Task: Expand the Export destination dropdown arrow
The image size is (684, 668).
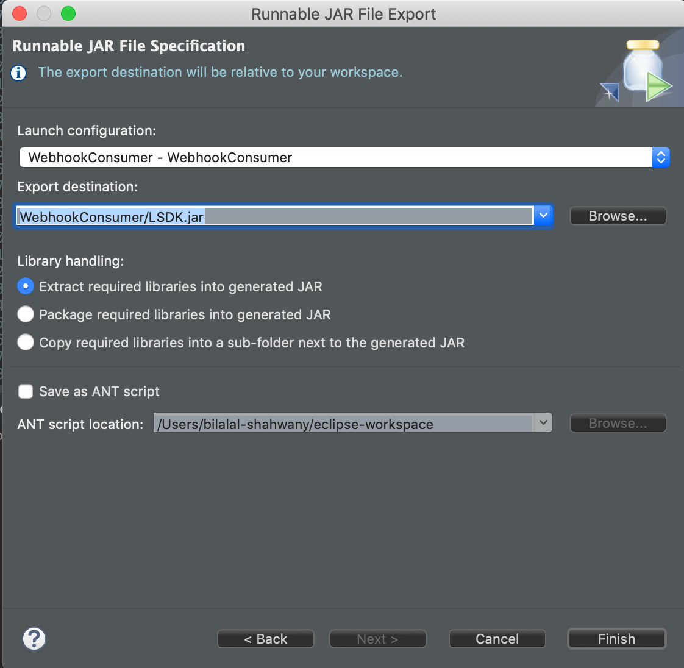Action: tap(543, 216)
